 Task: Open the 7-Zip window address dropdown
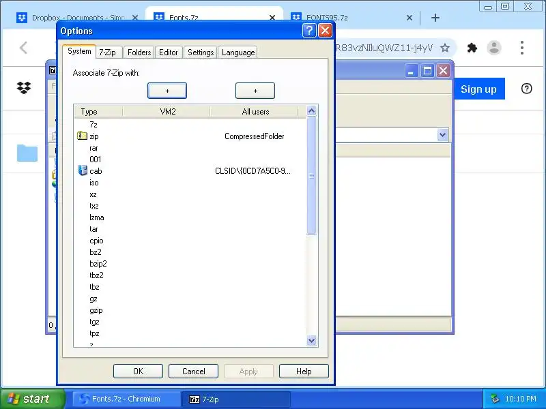(442, 134)
